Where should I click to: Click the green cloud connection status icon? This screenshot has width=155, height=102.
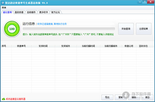[3, 99]
